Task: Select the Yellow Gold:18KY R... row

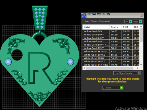Action: pos(111,45)
